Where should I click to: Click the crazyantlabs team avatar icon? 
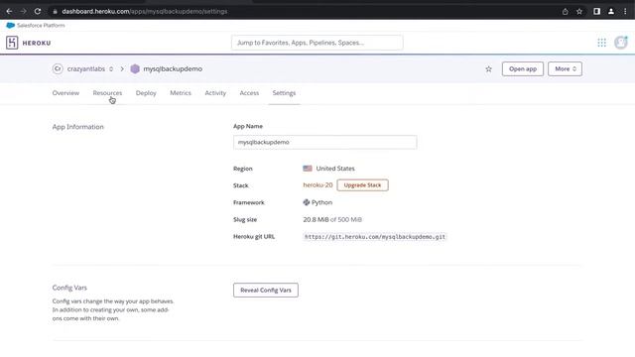point(58,68)
